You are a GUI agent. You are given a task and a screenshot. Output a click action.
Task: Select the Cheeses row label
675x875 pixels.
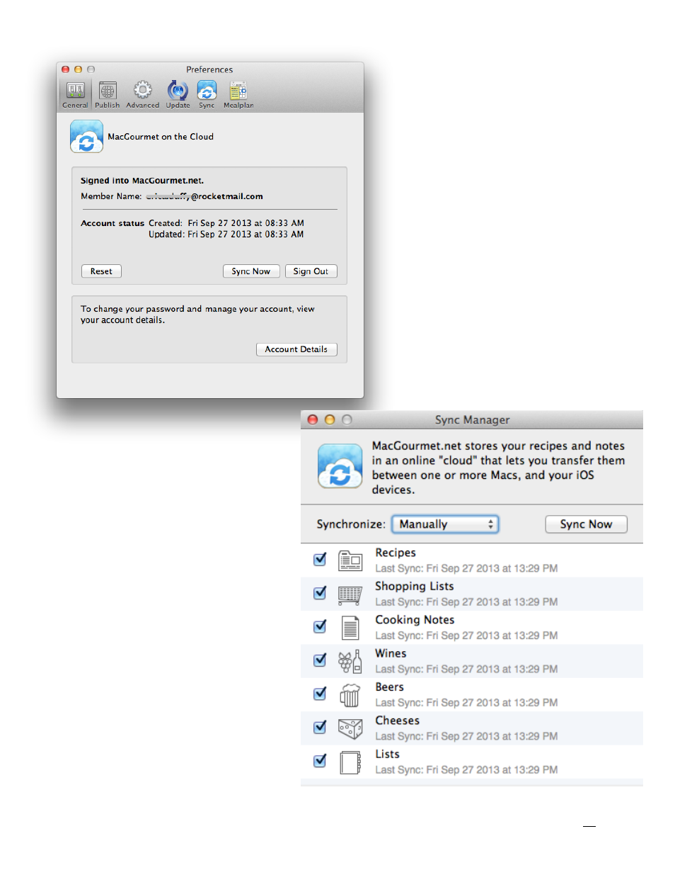(398, 721)
